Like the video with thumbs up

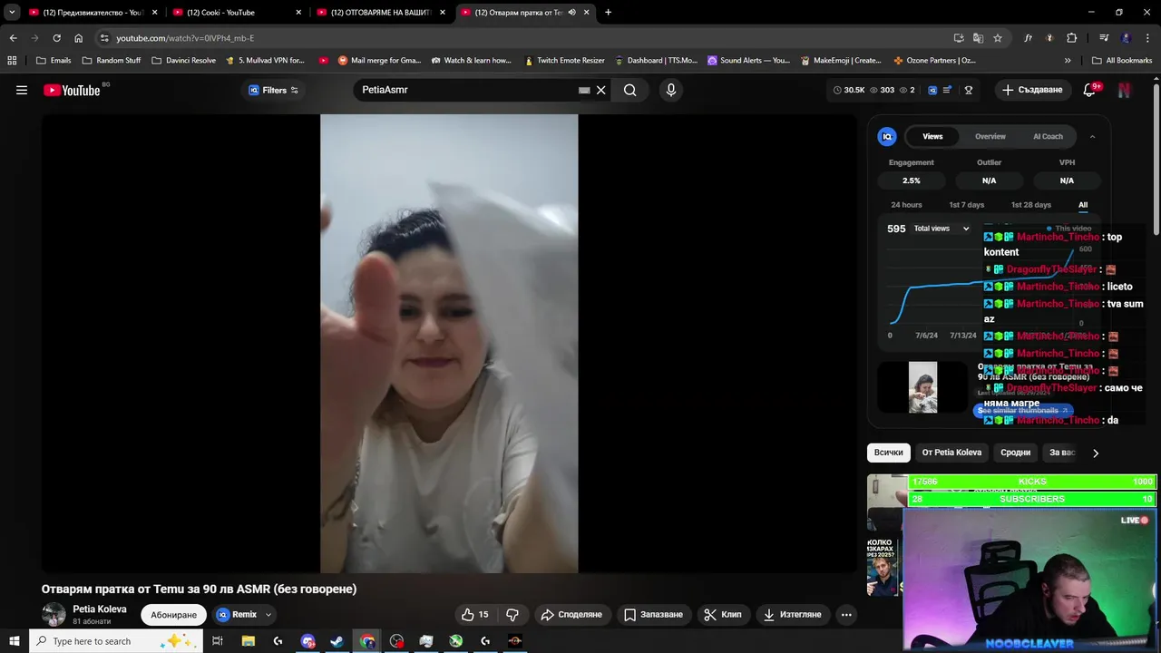point(475,614)
